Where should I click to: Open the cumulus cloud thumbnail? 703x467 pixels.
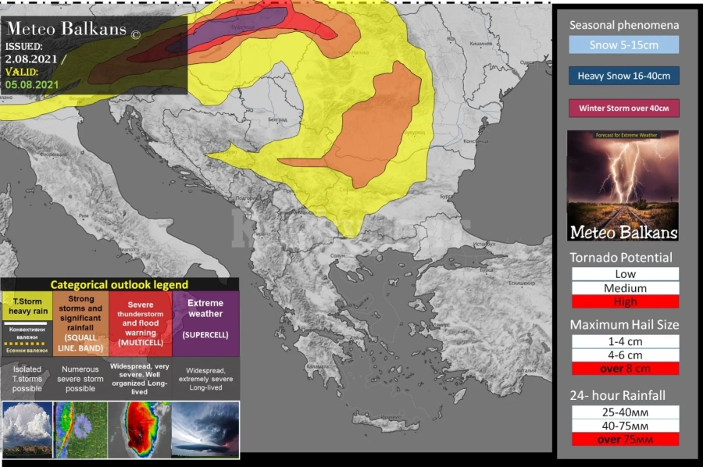(x=27, y=430)
